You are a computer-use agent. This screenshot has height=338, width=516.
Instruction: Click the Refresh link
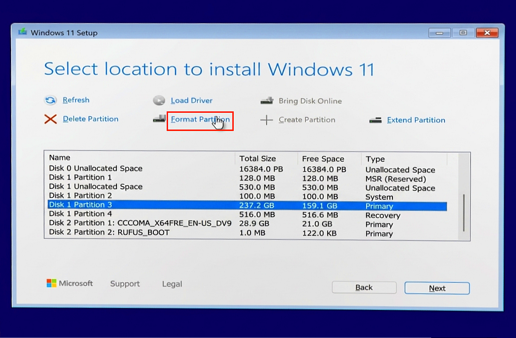pyautogui.click(x=76, y=100)
